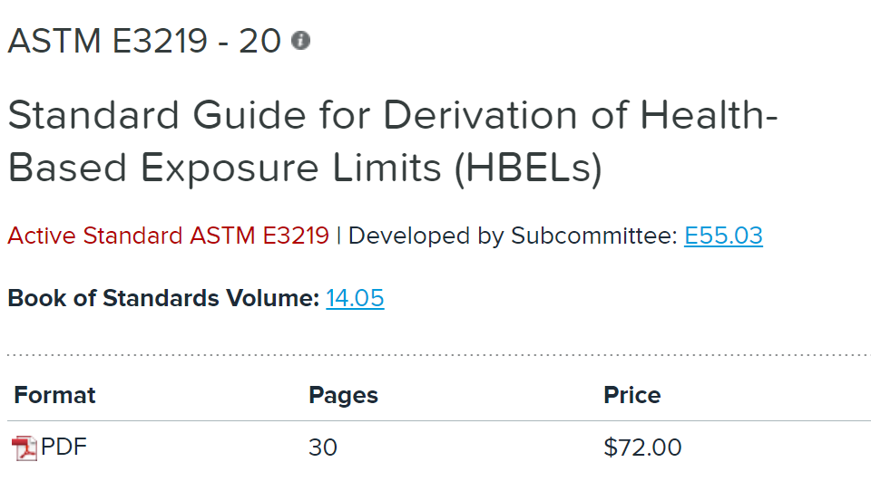871x491 pixels.
Task: Click the Developed by Subcommittee label
Action: click(x=513, y=236)
